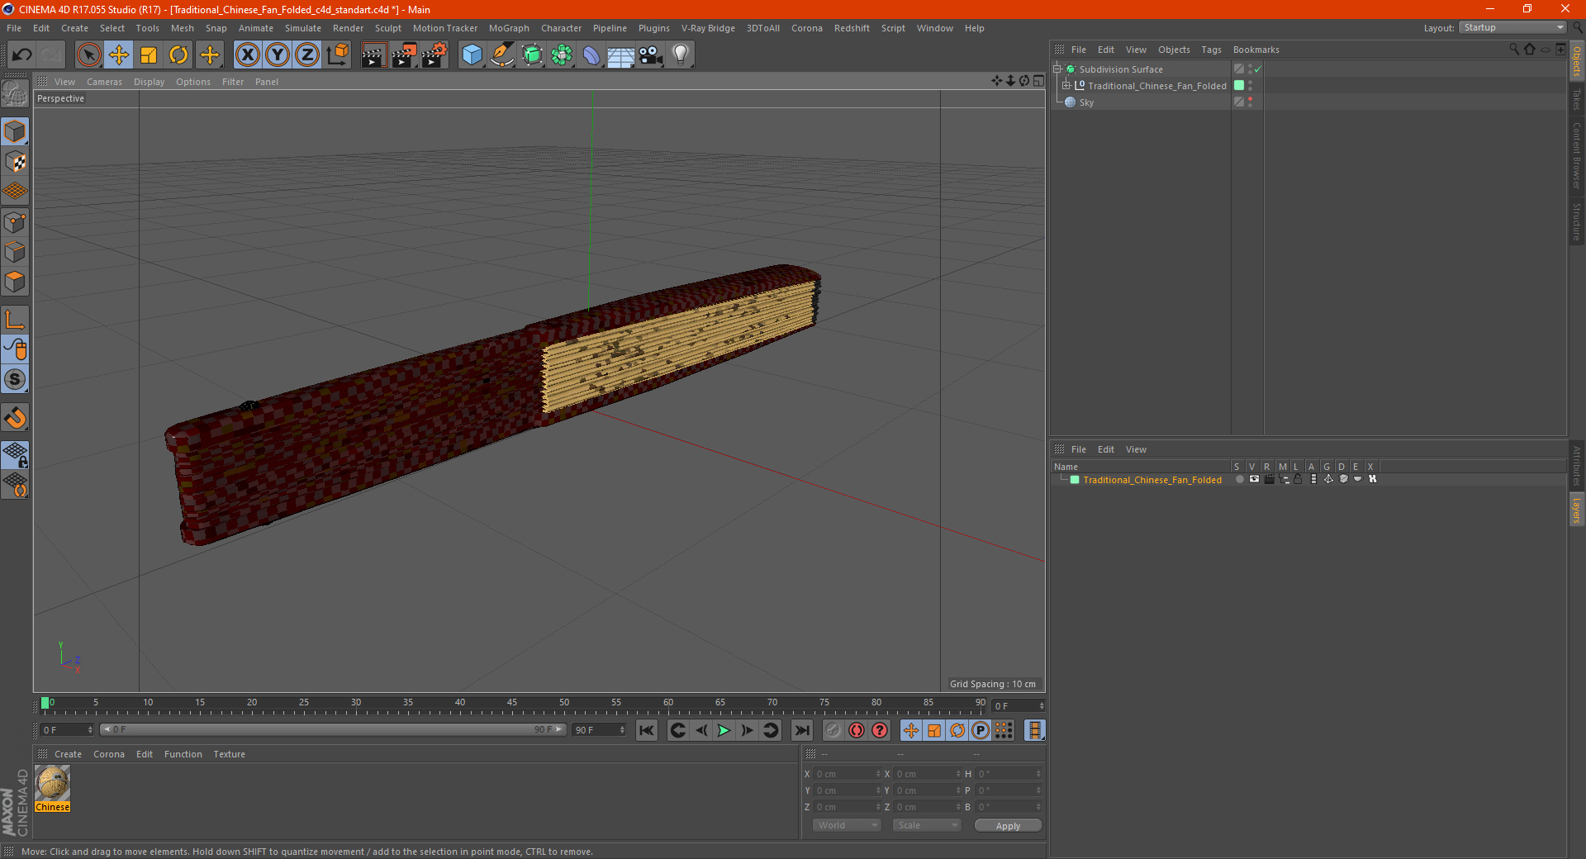Click the Apply button
The width and height of the screenshot is (1586, 859).
point(1008,825)
